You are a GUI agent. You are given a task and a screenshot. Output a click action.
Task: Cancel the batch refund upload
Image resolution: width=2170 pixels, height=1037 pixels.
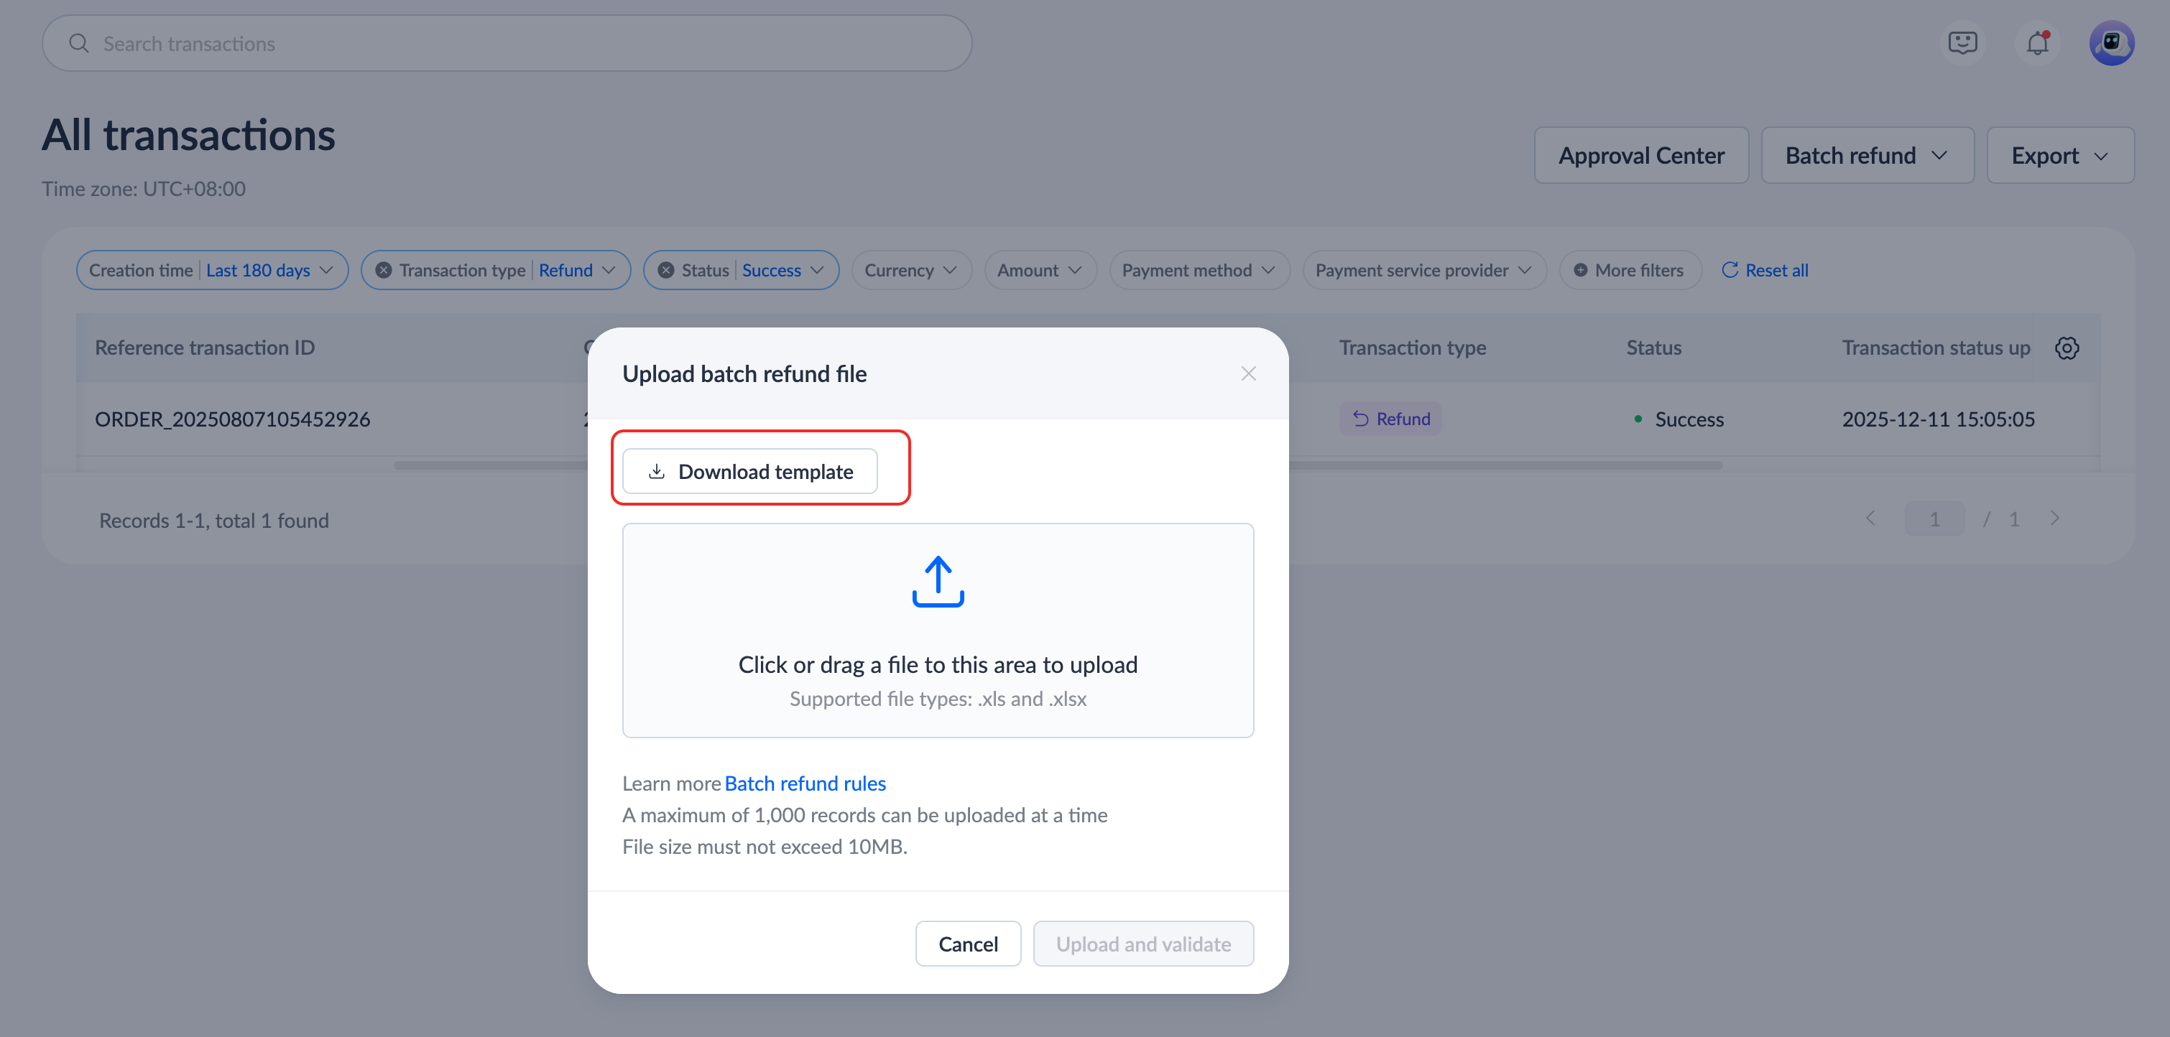(x=968, y=944)
